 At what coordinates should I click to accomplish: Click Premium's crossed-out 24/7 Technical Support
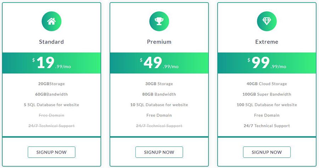(x=159, y=126)
